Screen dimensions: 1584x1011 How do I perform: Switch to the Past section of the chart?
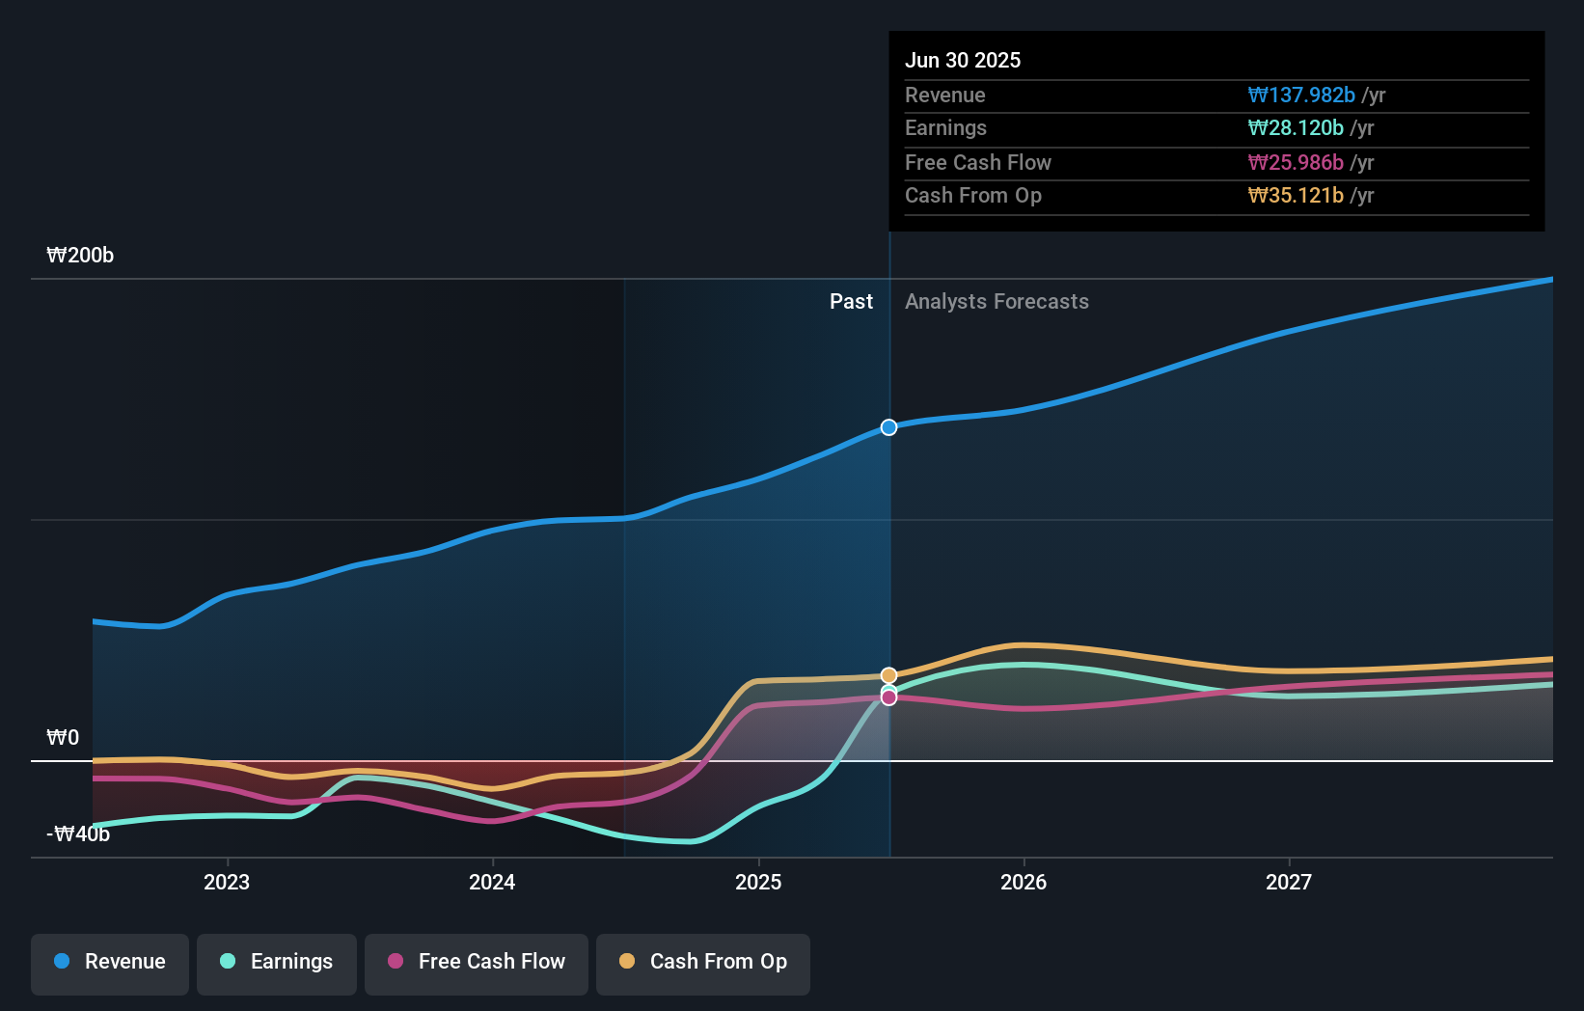click(851, 301)
